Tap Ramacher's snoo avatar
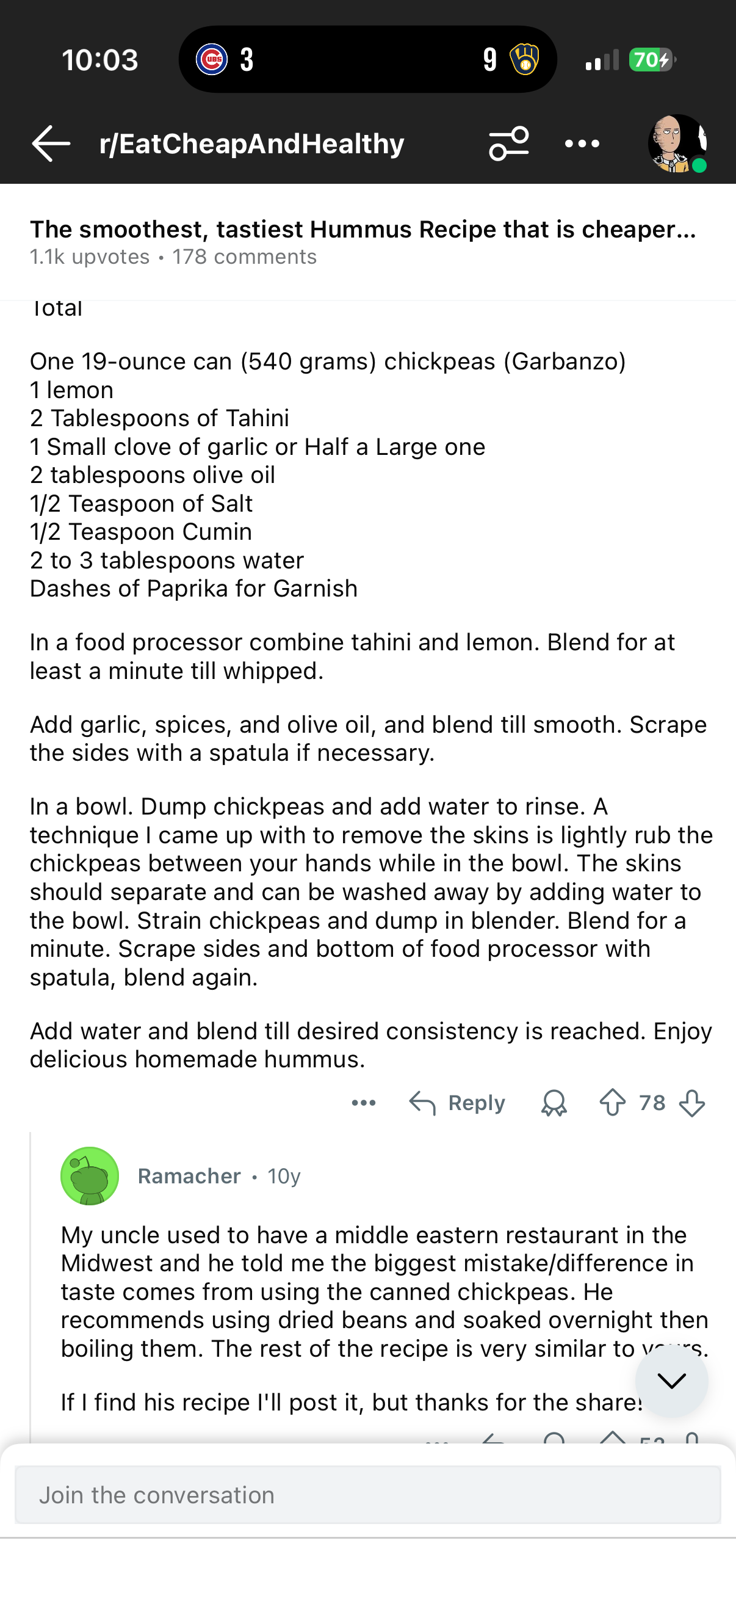This screenshot has width=736, height=1601. click(90, 1175)
